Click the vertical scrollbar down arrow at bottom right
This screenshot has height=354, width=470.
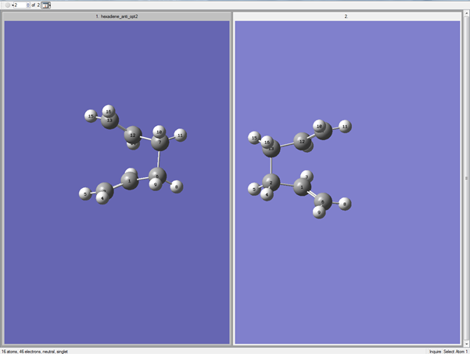[x=467, y=344]
